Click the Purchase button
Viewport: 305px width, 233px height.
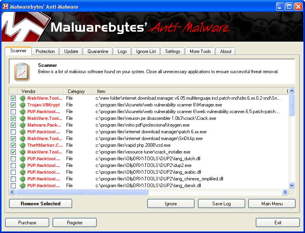pos(27,222)
